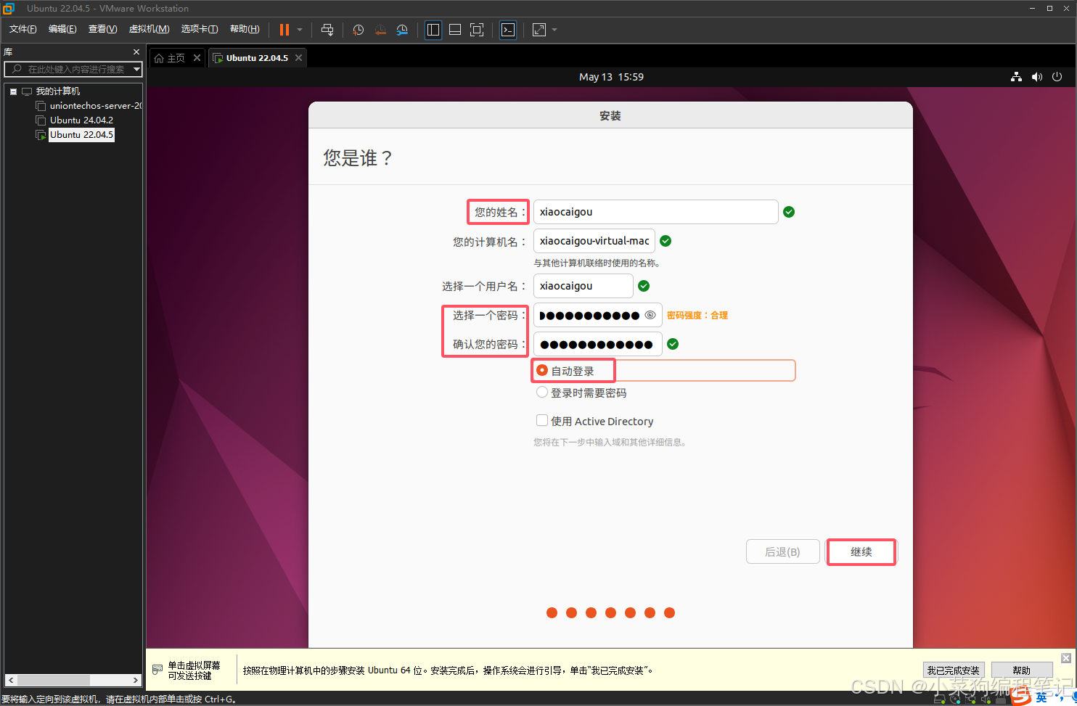1077x706 pixels.
Task: Take a snapshot of the VM
Action: coord(358,30)
